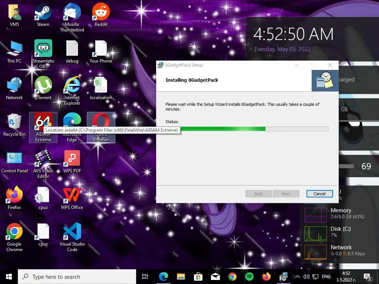Select the This PC icon
379x284 pixels.
click(14, 52)
